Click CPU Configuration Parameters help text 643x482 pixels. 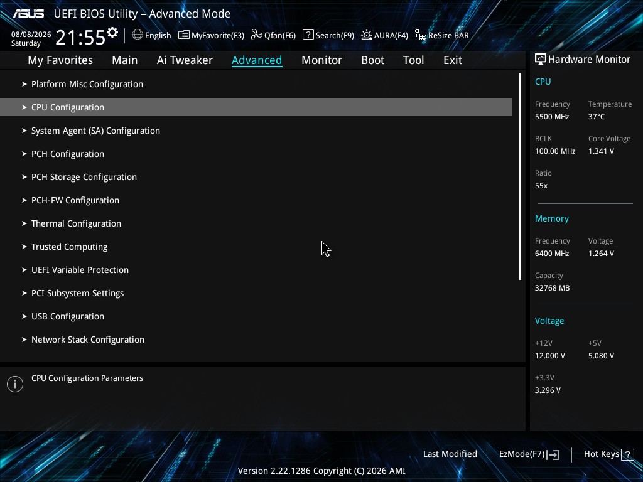click(x=87, y=378)
